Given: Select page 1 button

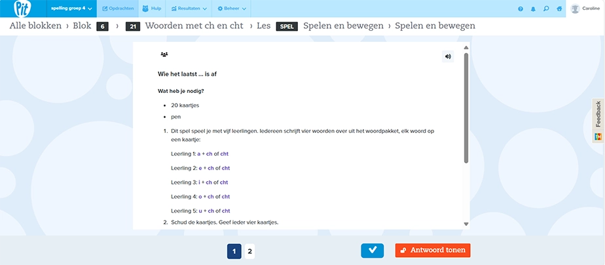Looking at the screenshot, I should 234,251.
